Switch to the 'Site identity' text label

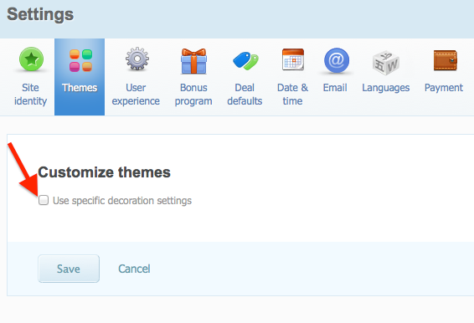[30, 95]
